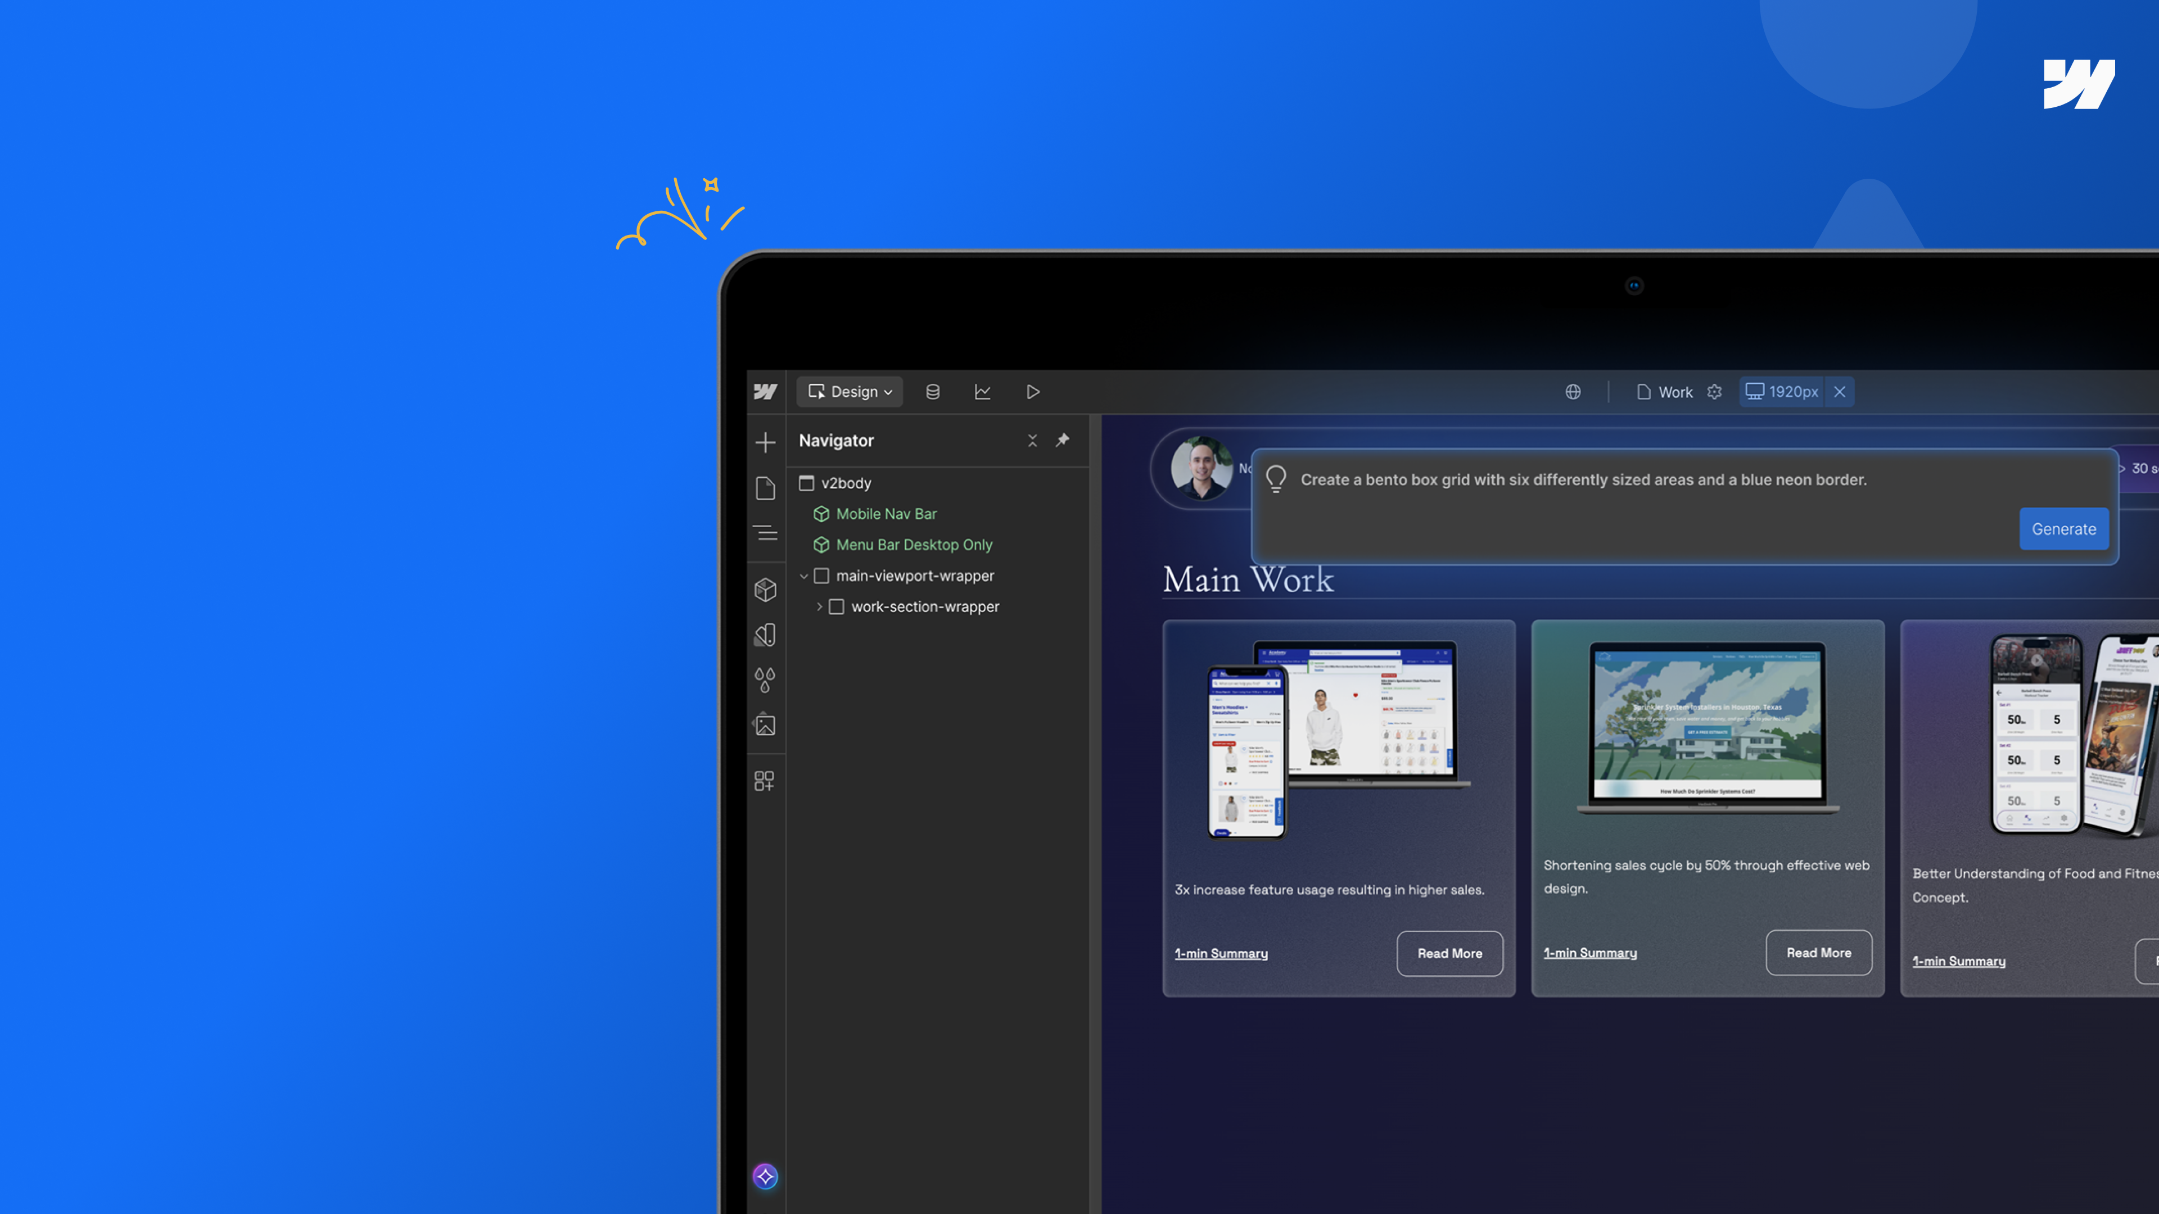This screenshot has width=2159, height=1214.
Task: Open the Style Selectors paint icon
Action: [765, 635]
